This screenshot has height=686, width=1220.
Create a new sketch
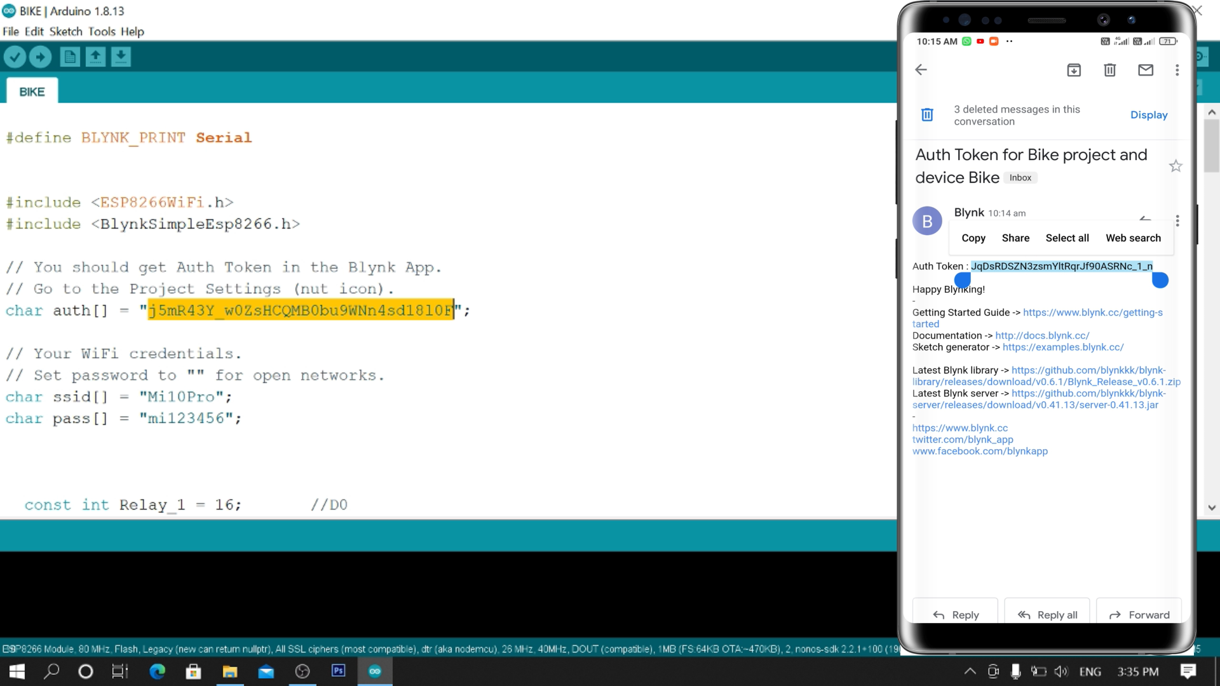point(69,57)
